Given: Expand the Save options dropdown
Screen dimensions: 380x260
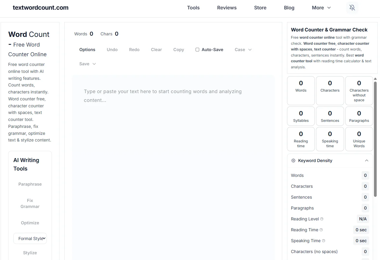Looking at the screenshot, I should click(87, 64).
